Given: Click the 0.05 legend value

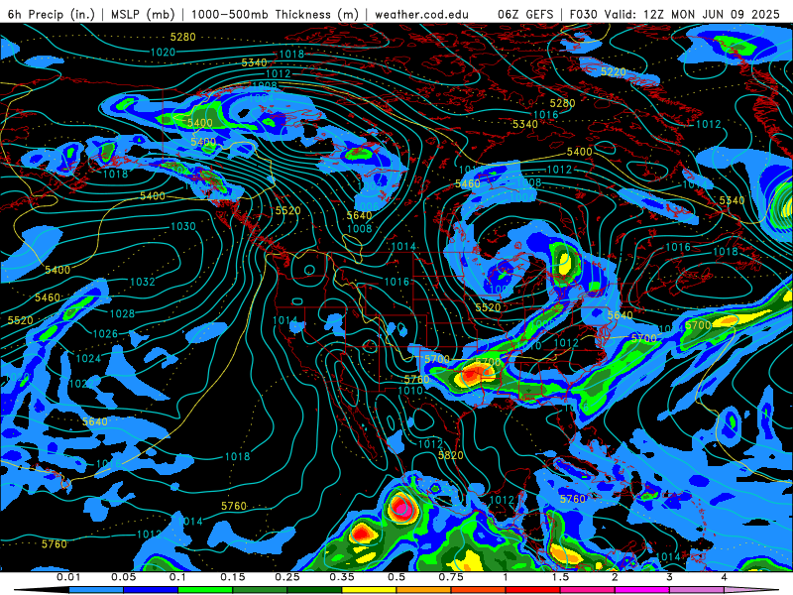Looking at the screenshot, I should coord(123,577).
